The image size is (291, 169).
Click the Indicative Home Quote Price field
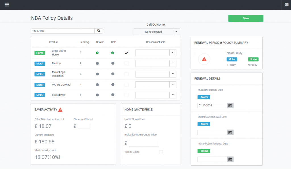144,143
